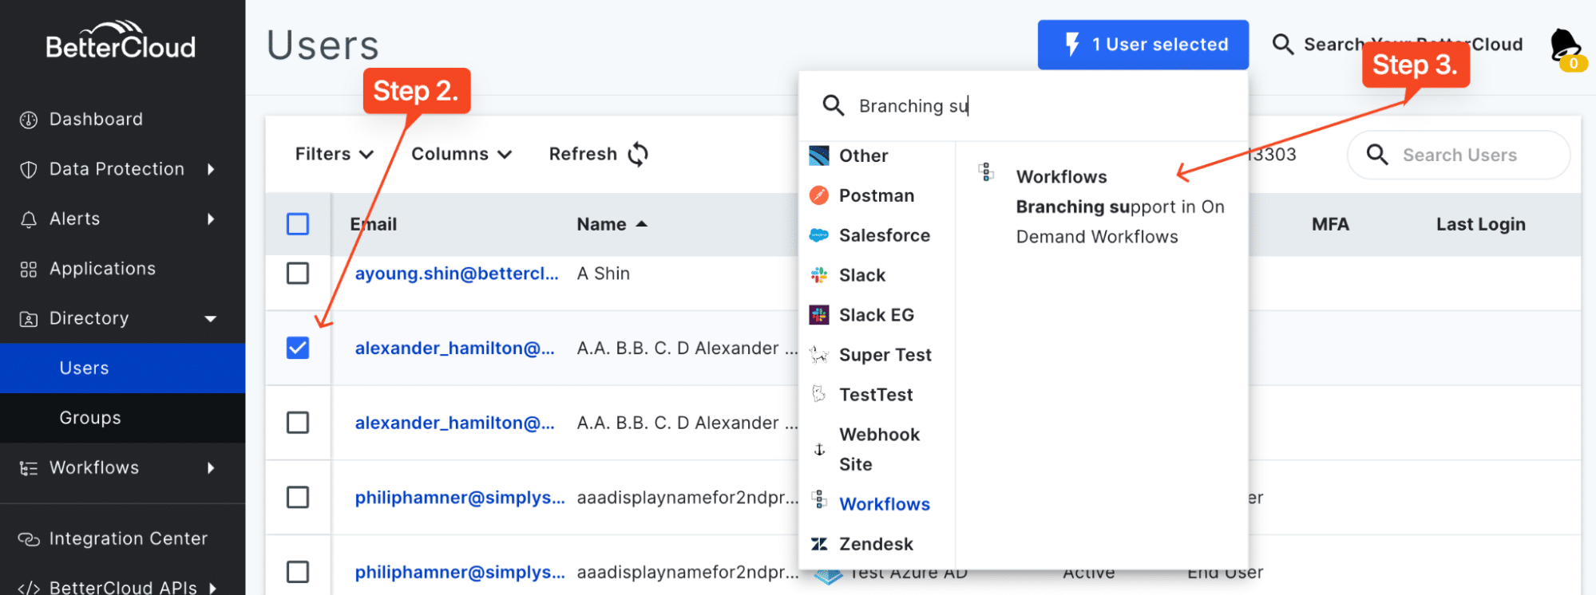Viewport: 1596px width, 595px height.
Task: Click the refresh circular arrows icon
Action: pyautogui.click(x=638, y=154)
